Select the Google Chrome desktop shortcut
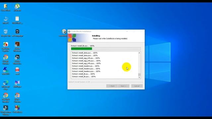Screen dimensions: 212x119 point(6,59)
